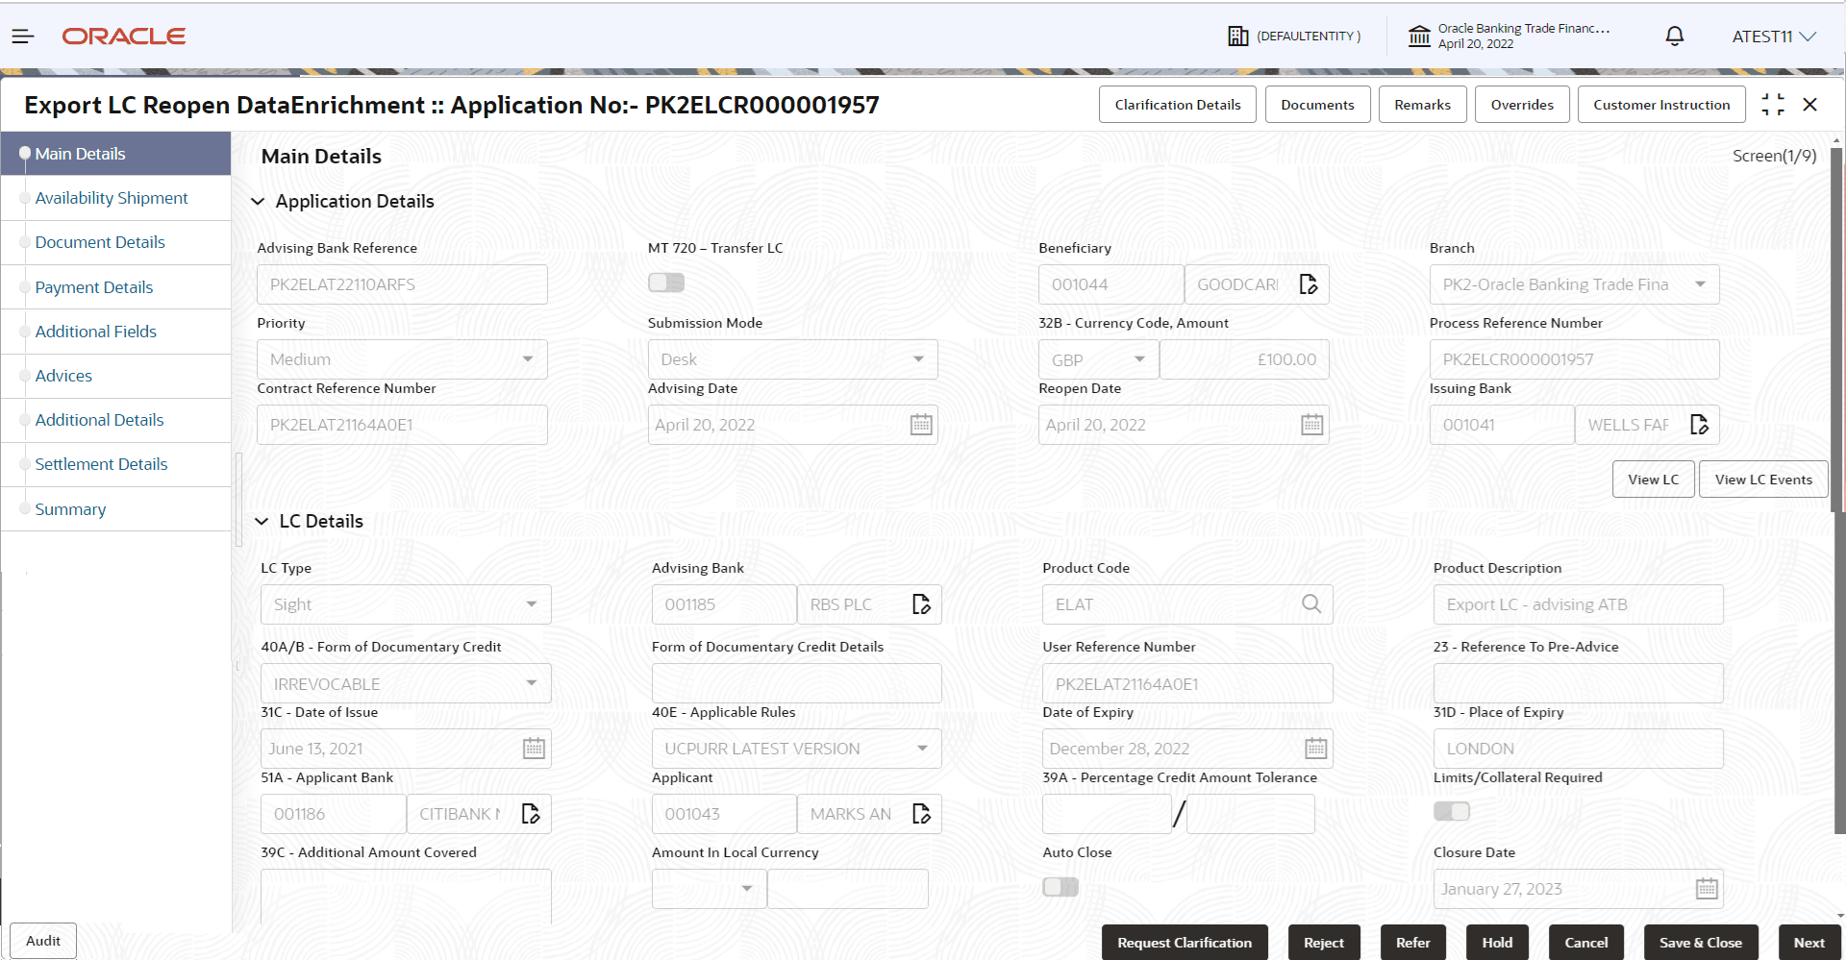Open Issuing Bank party details icon
The image size is (1846, 960).
1699,424
